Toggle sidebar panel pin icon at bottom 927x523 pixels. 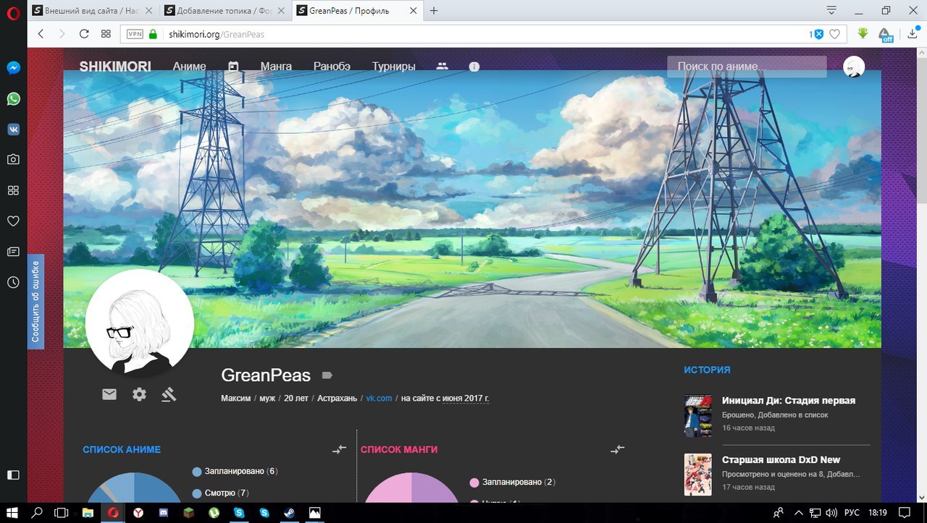click(13, 475)
